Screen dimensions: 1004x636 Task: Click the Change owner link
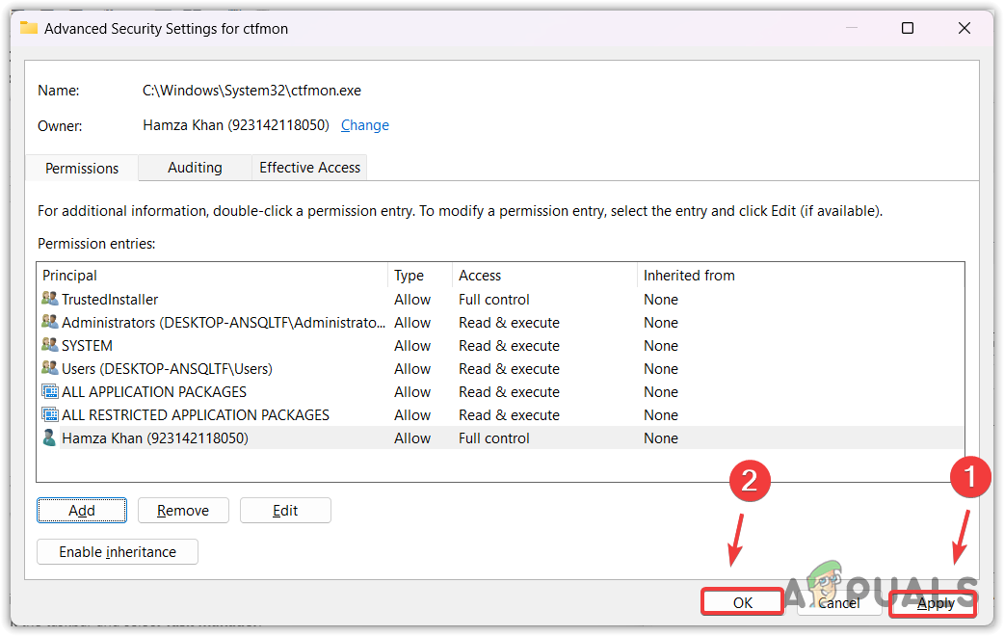point(364,124)
